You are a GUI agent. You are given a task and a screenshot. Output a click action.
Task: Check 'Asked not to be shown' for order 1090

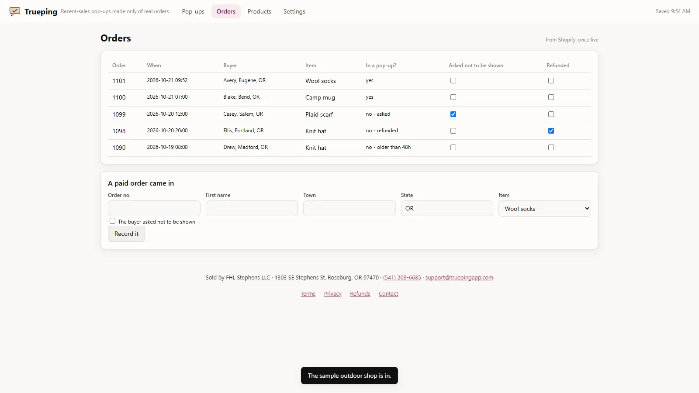point(453,148)
